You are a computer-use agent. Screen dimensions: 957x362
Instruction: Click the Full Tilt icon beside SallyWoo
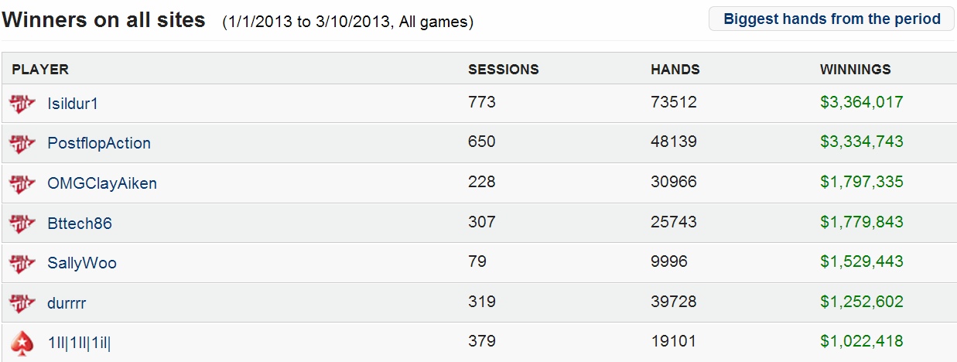[22, 263]
